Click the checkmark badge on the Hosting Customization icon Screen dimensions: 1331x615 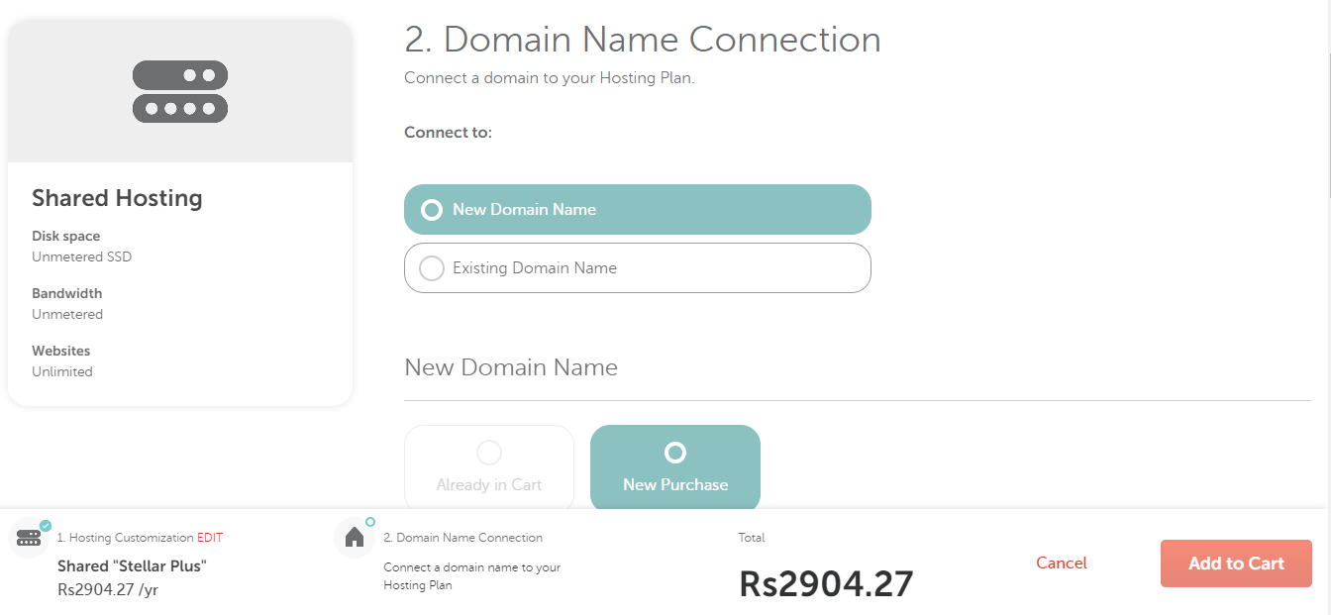coord(46,526)
